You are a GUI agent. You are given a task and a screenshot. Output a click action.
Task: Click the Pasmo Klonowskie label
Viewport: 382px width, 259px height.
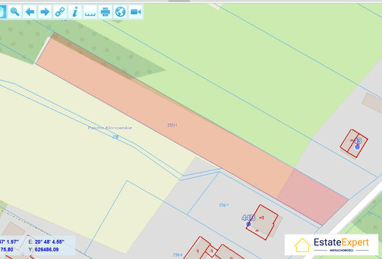110,128
